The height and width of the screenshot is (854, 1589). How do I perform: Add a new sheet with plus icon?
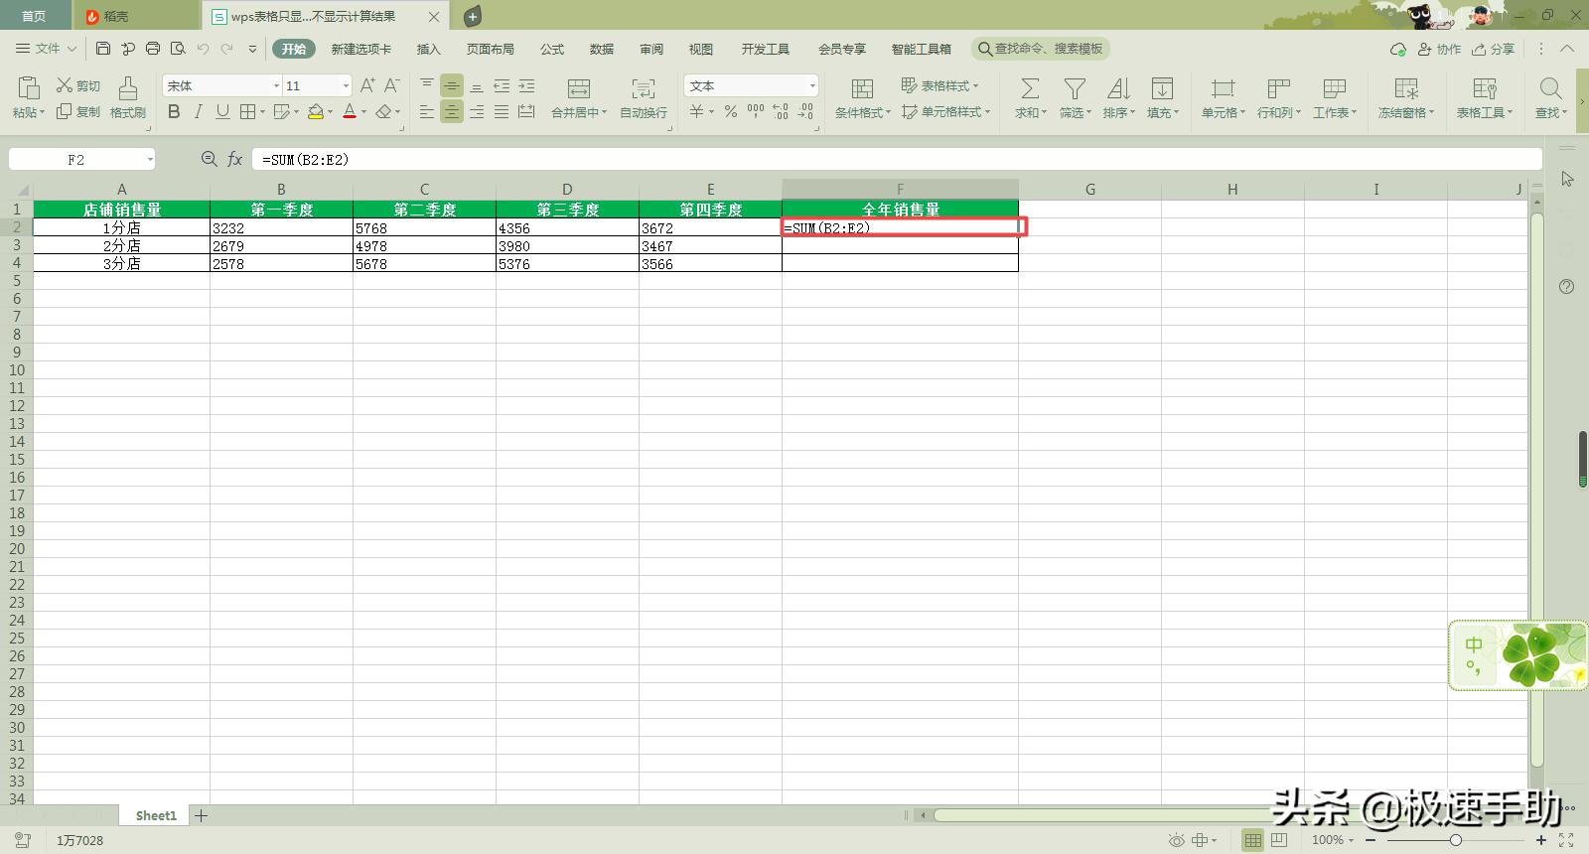[x=201, y=815]
